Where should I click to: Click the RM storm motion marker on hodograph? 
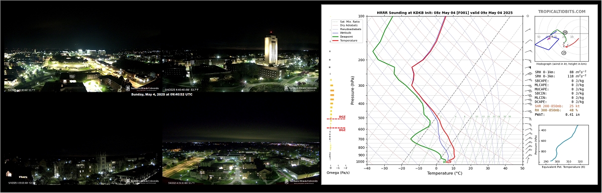(565, 33)
